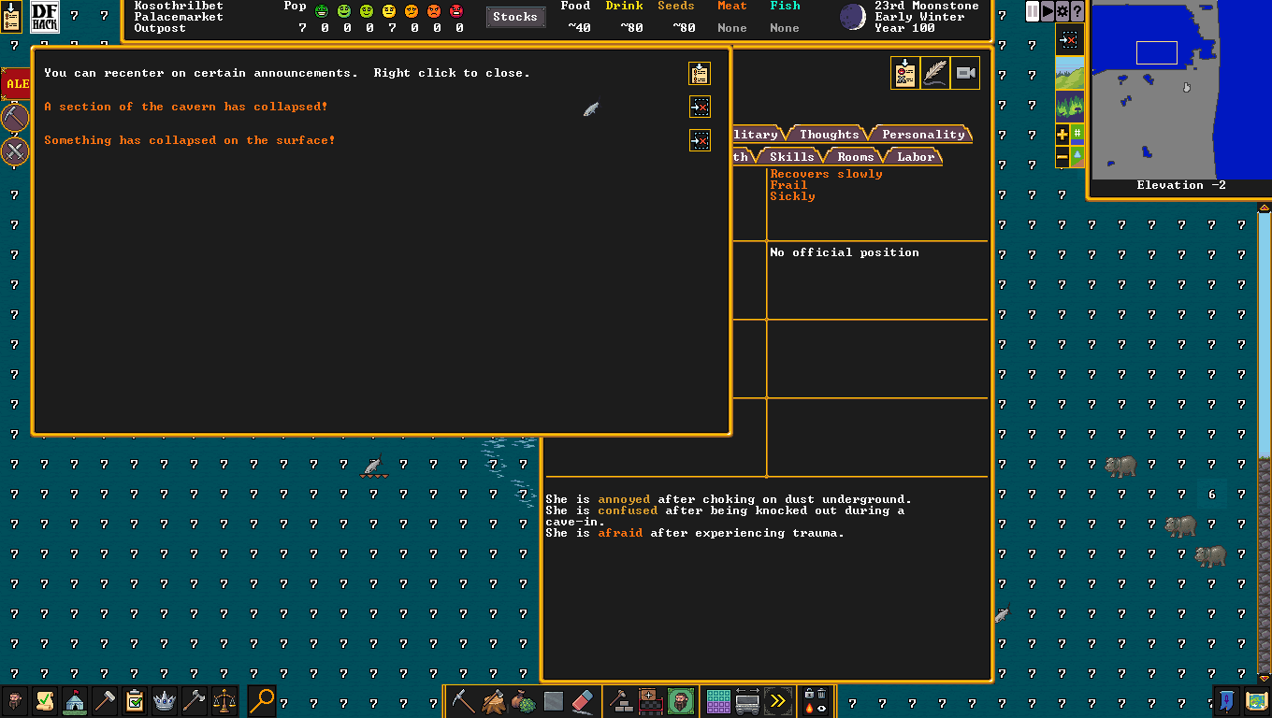The image size is (1272, 718).
Task: Select the eraser designation tool
Action: pos(583,700)
